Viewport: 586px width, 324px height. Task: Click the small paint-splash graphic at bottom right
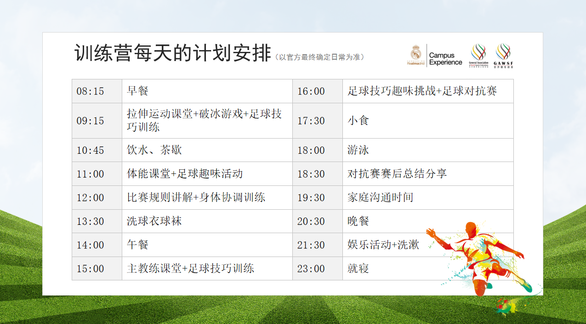pyautogui.click(x=506, y=306)
